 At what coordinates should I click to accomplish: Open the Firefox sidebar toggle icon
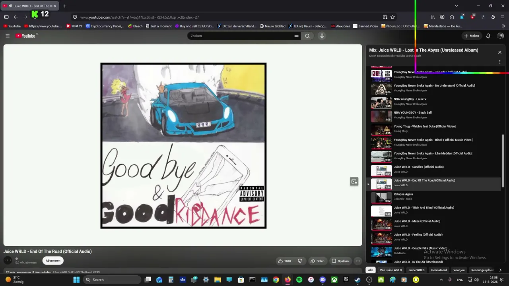6,17
